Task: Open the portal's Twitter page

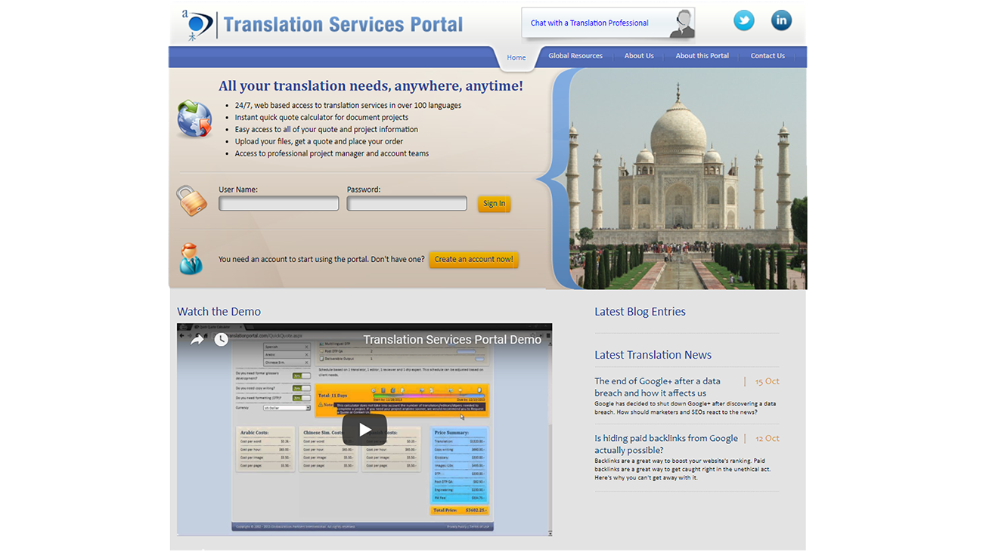Action: click(743, 20)
